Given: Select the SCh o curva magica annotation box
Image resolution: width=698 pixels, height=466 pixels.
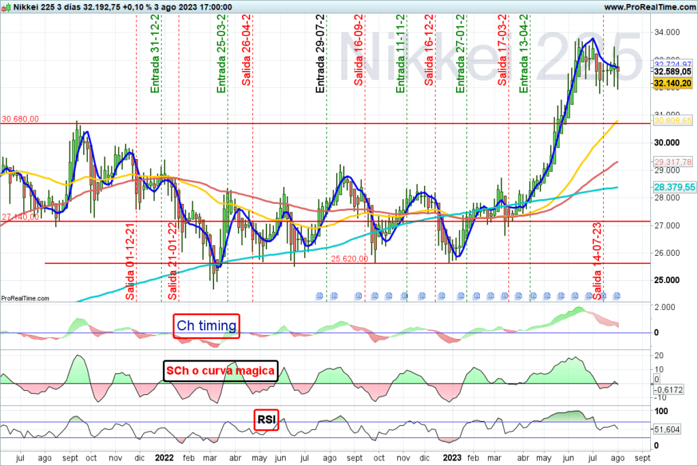Looking at the screenshot, I should point(220,371).
